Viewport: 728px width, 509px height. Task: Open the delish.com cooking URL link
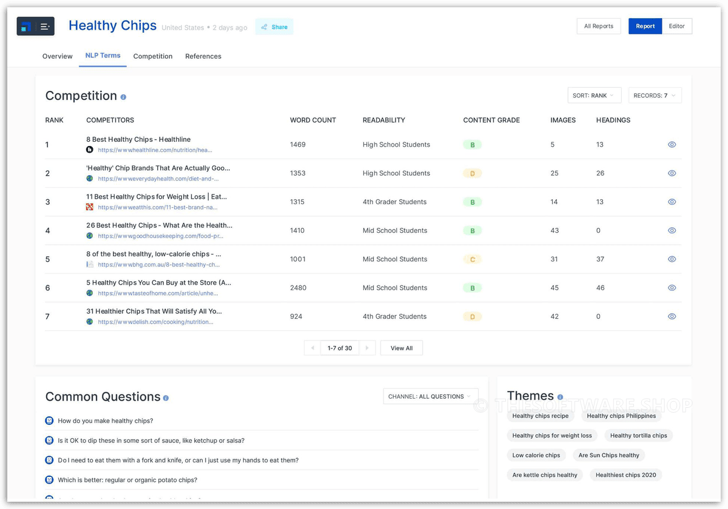coord(156,322)
